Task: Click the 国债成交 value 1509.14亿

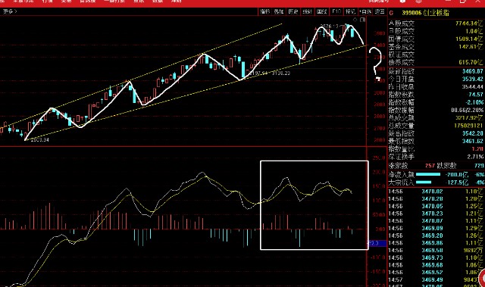Action: 468,39
